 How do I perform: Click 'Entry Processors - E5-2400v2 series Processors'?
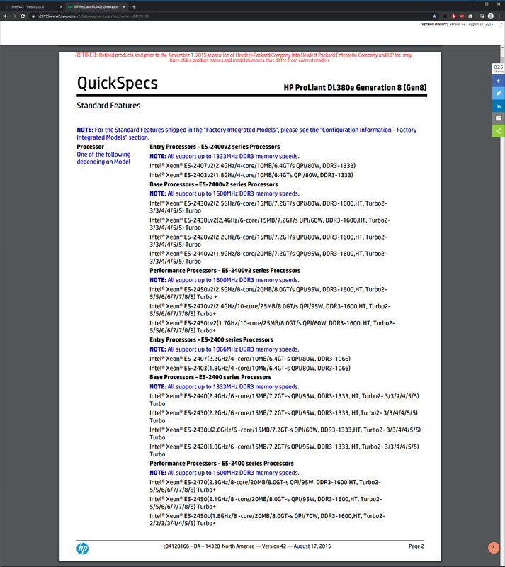point(215,147)
